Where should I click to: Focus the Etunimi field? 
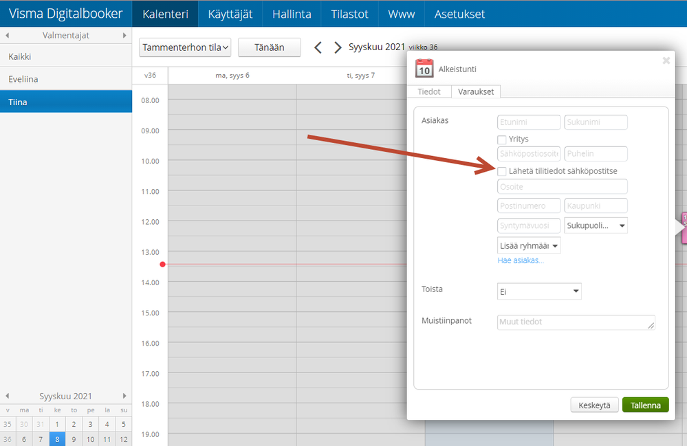(529, 122)
